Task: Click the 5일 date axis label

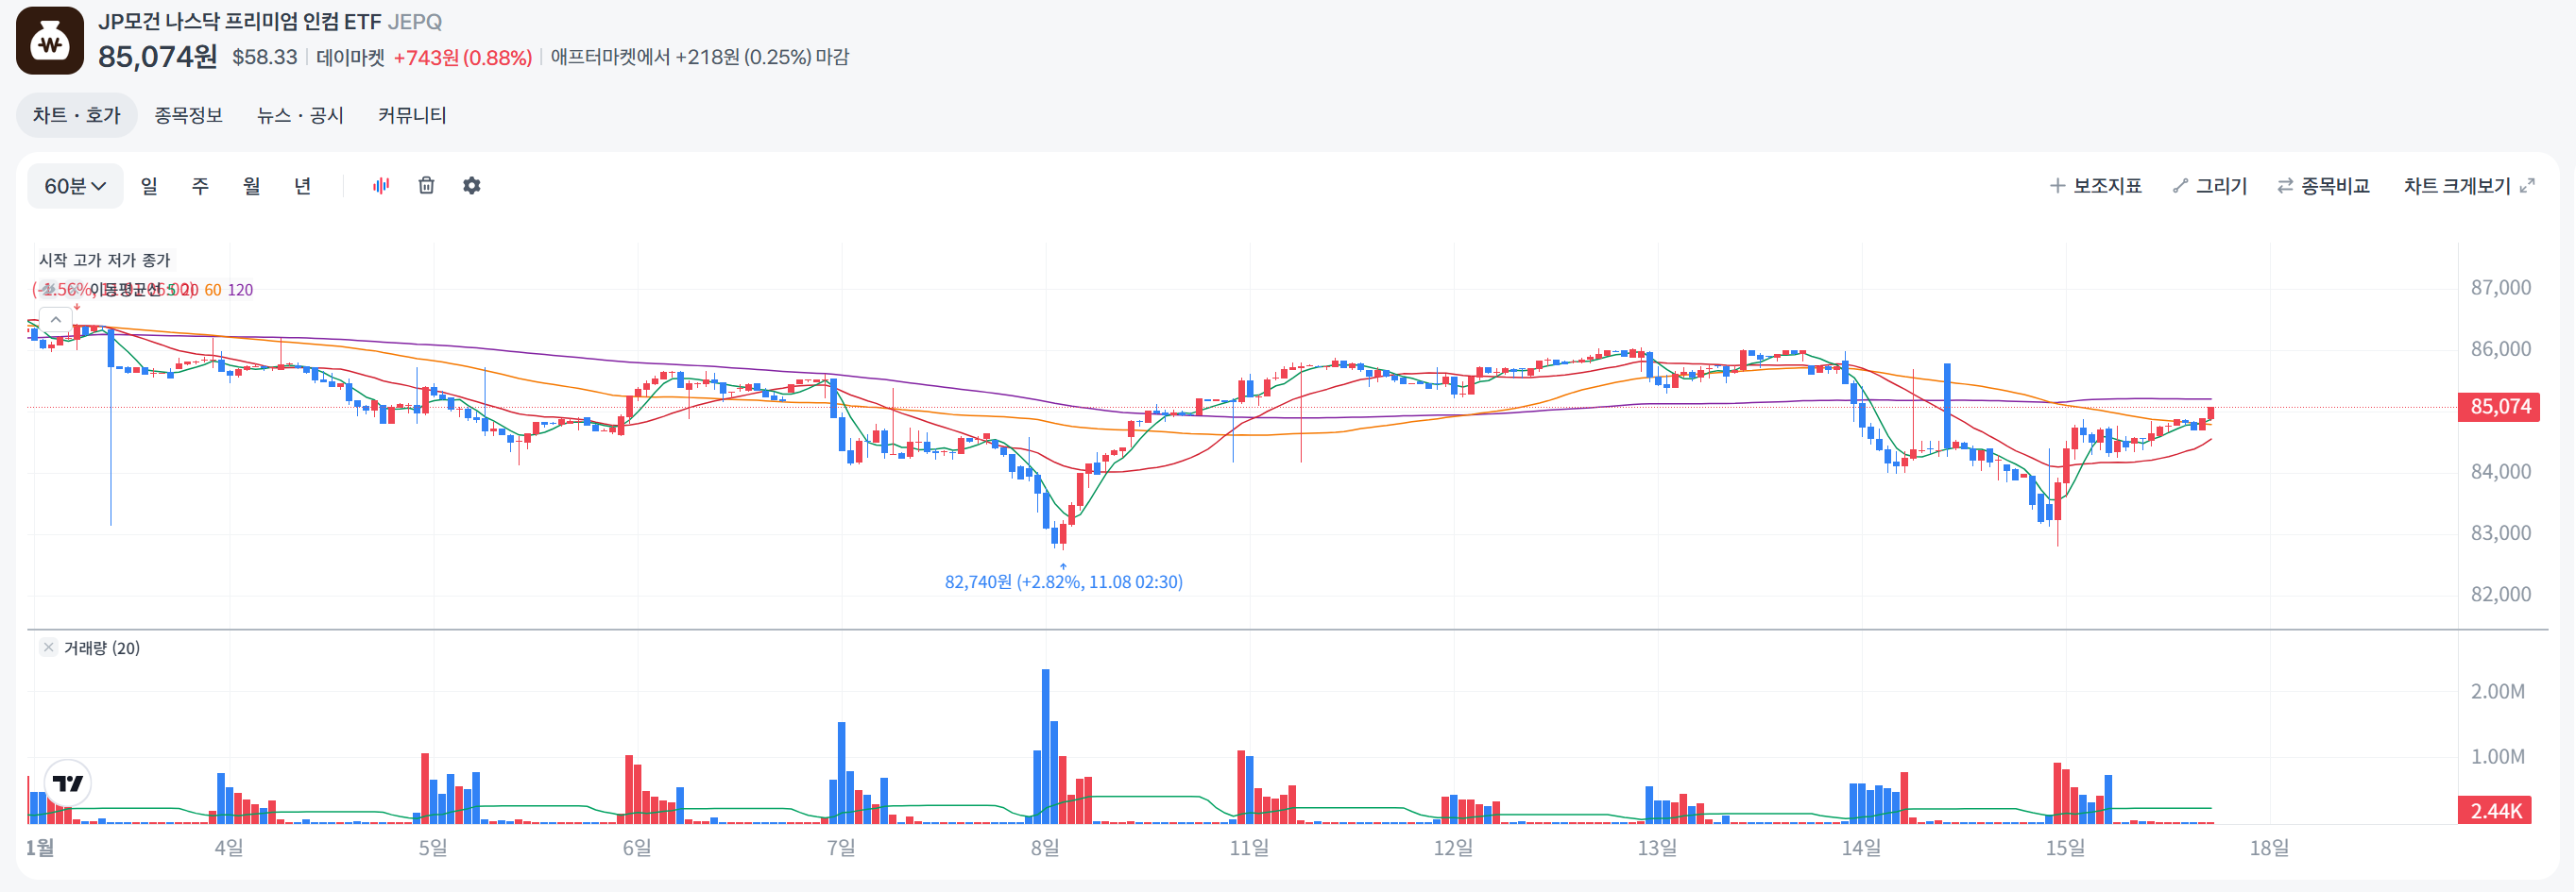Action: (x=433, y=848)
